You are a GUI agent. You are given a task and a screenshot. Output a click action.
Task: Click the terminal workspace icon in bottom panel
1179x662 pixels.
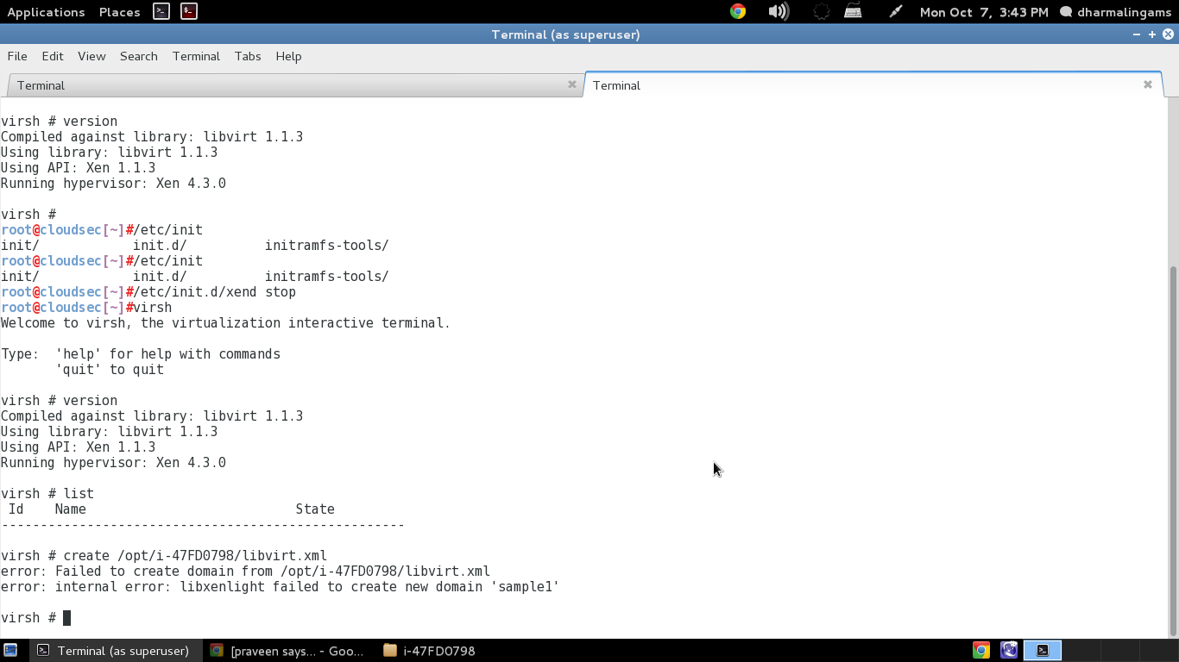[x=1043, y=651]
